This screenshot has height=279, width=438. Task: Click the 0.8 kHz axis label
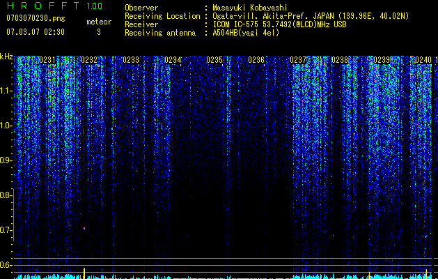pyautogui.click(x=5, y=195)
